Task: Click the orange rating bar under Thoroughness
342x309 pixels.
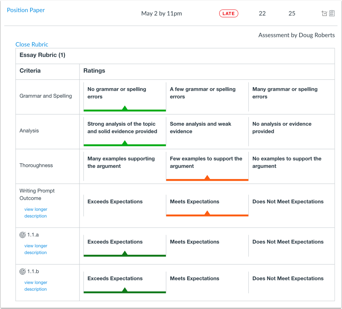Action: point(207,180)
